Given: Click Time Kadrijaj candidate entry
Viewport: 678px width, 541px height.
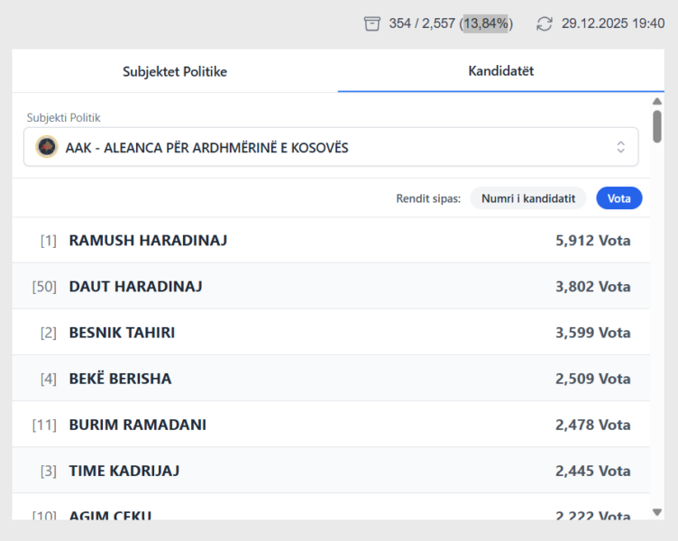Looking at the screenshot, I should 330,471.
